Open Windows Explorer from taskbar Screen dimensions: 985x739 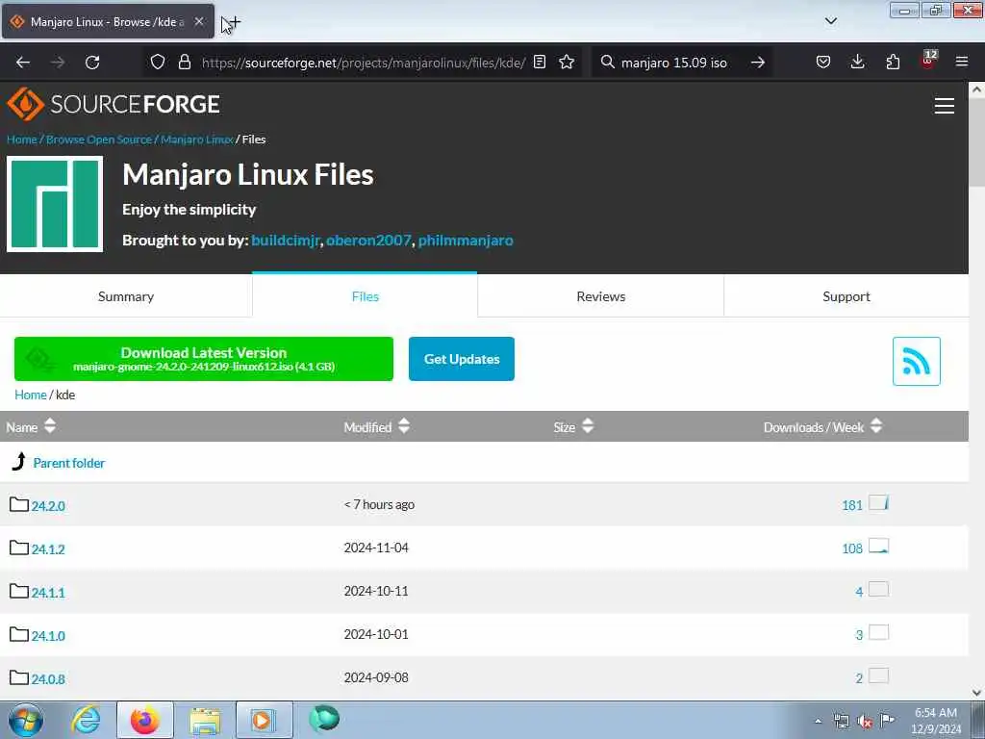click(x=205, y=720)
